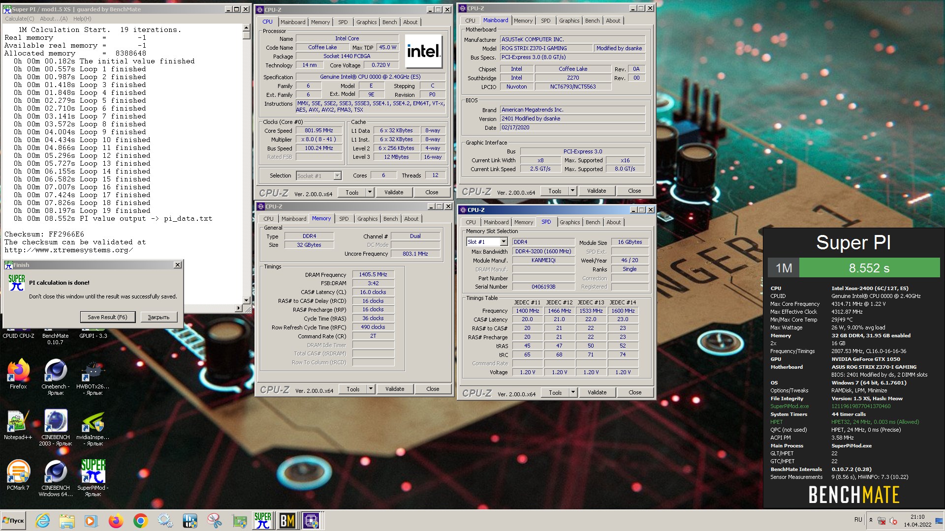The image size is (945, 531).
Task: Launch the Notepad++ desktop icon
Action: 18,425
